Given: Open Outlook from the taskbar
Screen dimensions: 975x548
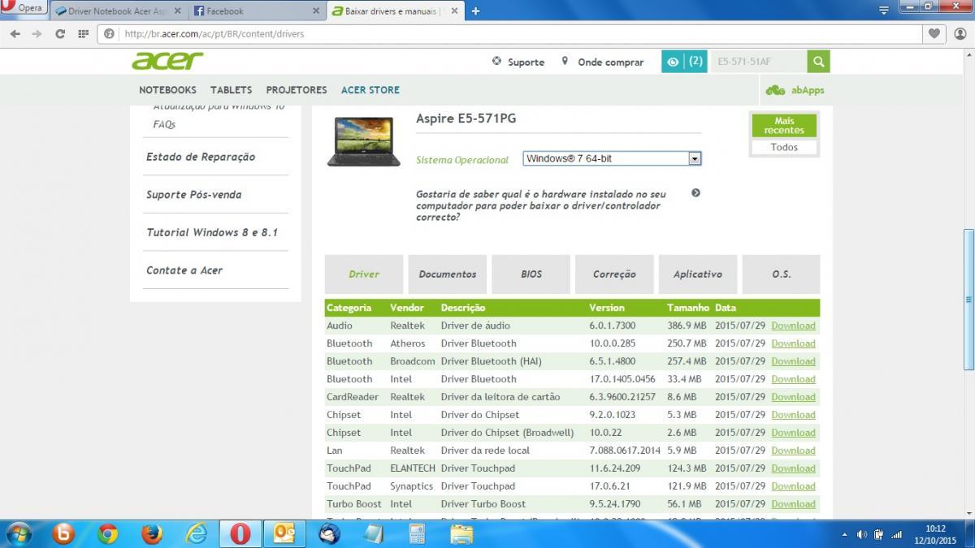Looking at the screenshot, I should coord(284,533).
